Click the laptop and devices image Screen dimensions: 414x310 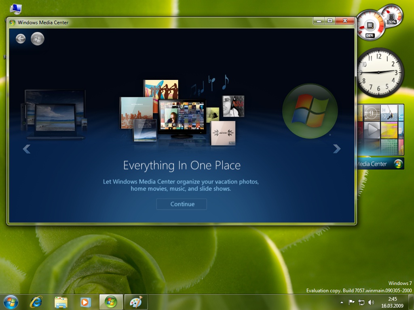point(54,114)
